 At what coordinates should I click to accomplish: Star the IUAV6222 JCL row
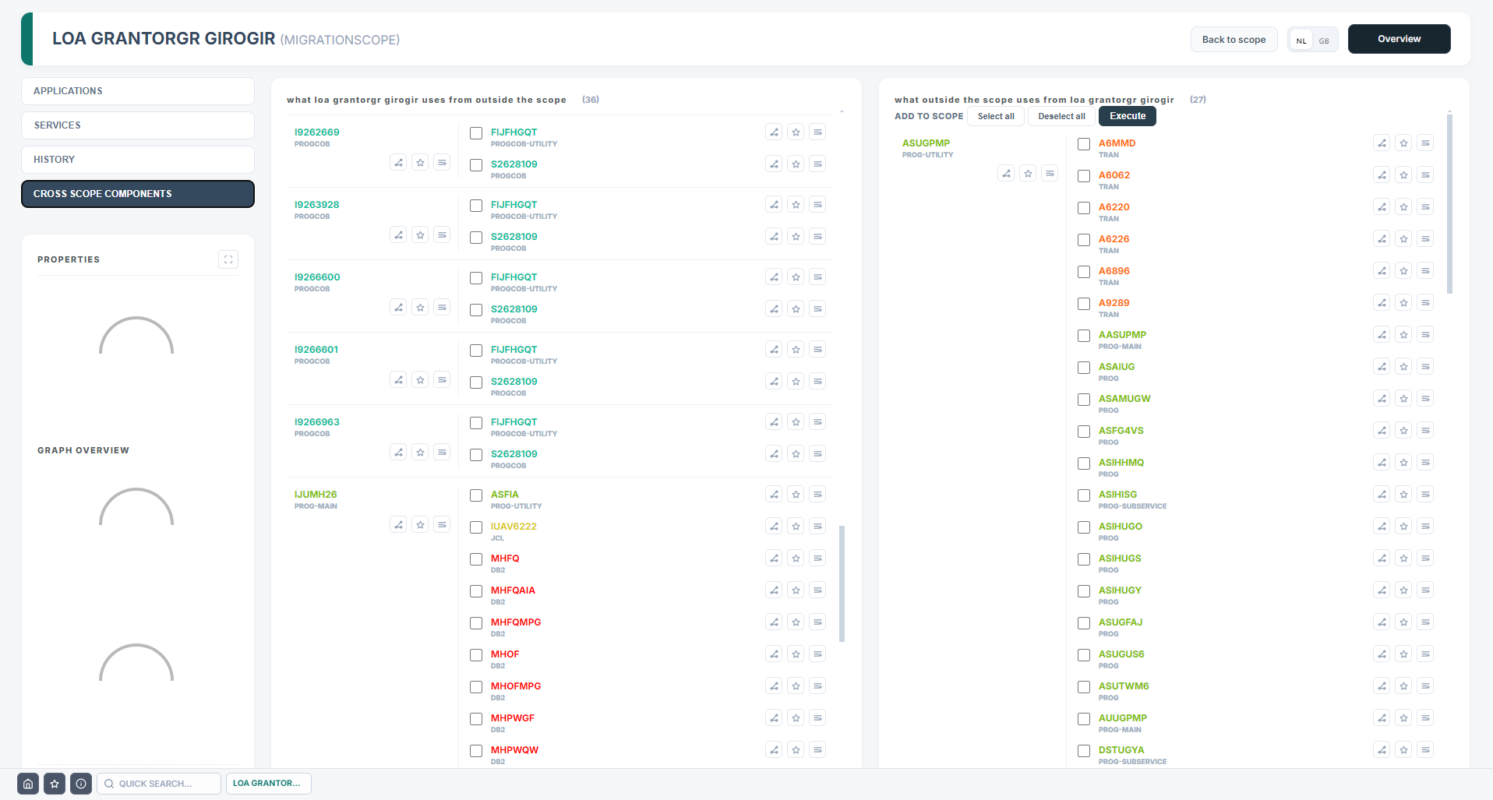coord(796,527)
